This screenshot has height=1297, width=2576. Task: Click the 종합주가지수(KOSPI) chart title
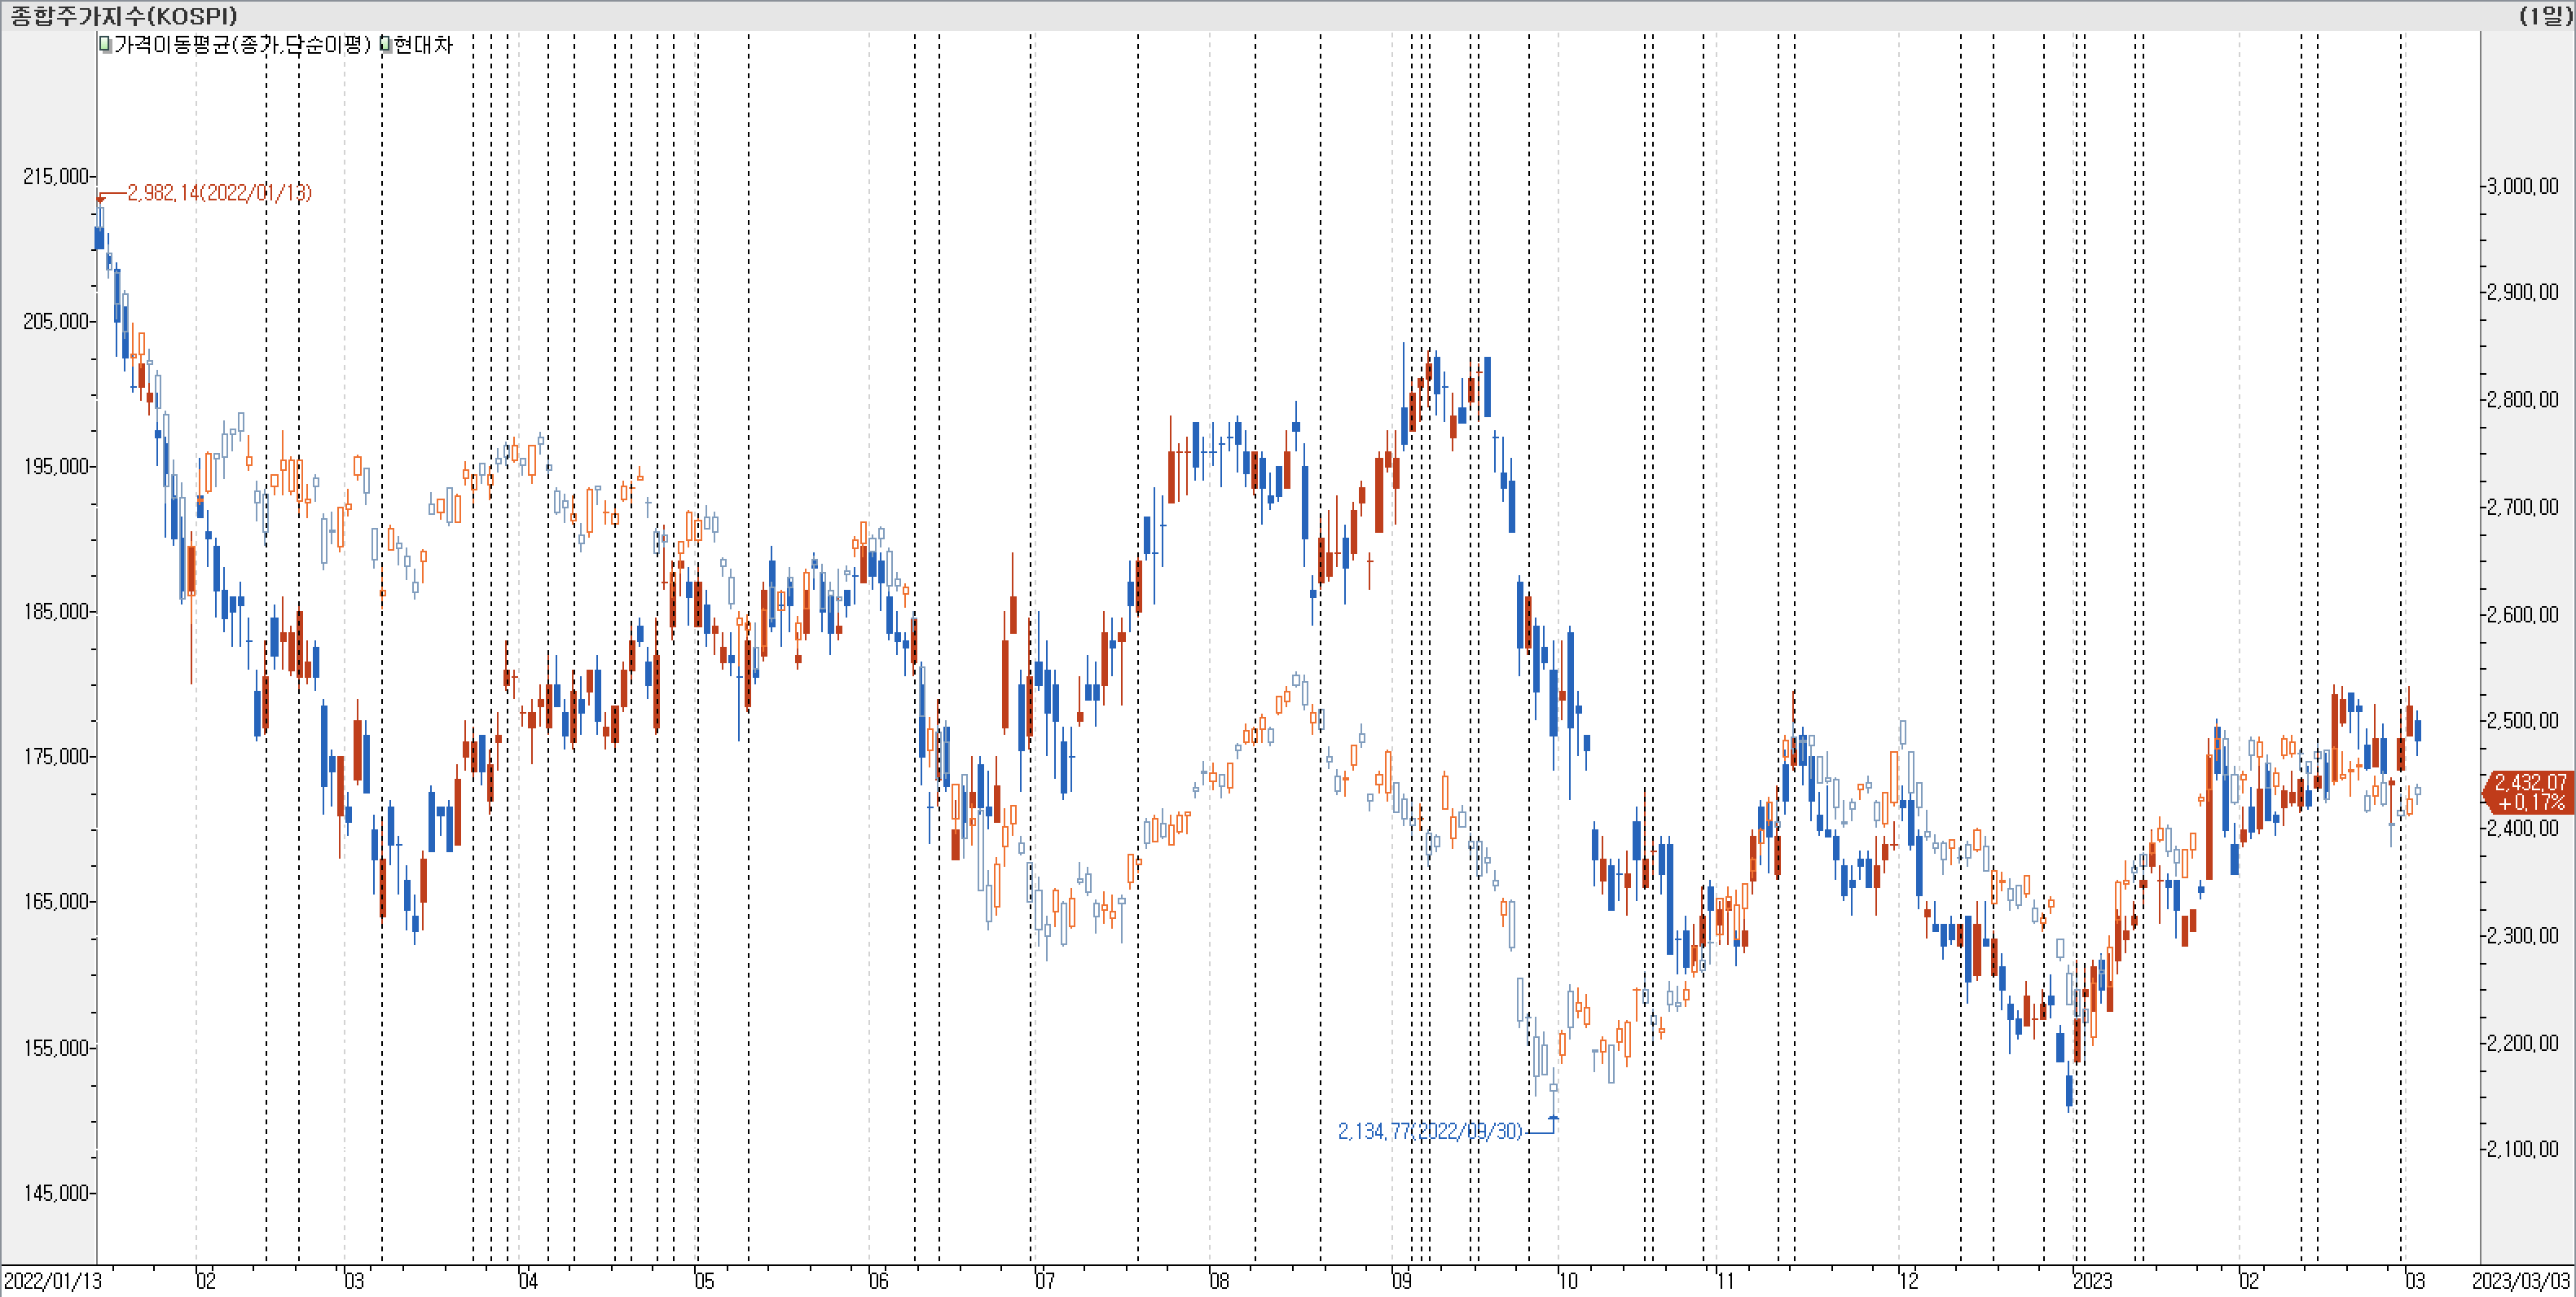(x=124, y=15)
